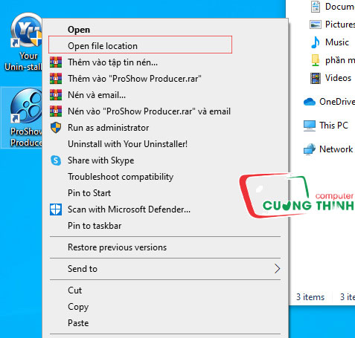355x338 pixels.
Task: Click the OneDrive cloud icon
Action: pyautogui.click(x=310, y=102)
